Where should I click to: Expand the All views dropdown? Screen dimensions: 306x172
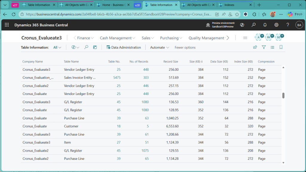(57, 47)
